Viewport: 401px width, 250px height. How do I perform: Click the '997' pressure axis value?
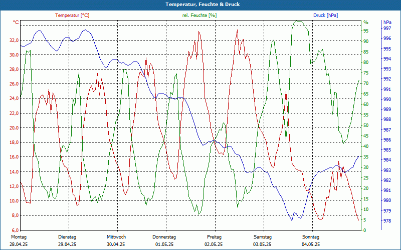tap(387, 28)
